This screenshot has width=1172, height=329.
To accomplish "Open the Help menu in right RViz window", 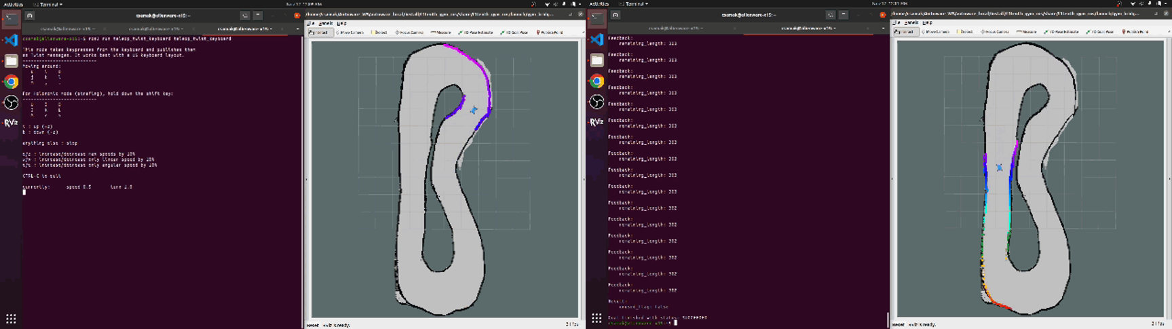I will point(927,23).
